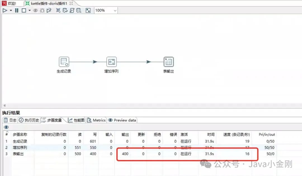Click the preview transformation eye icon
Screen dimensions: 302x176
point(36,10)
